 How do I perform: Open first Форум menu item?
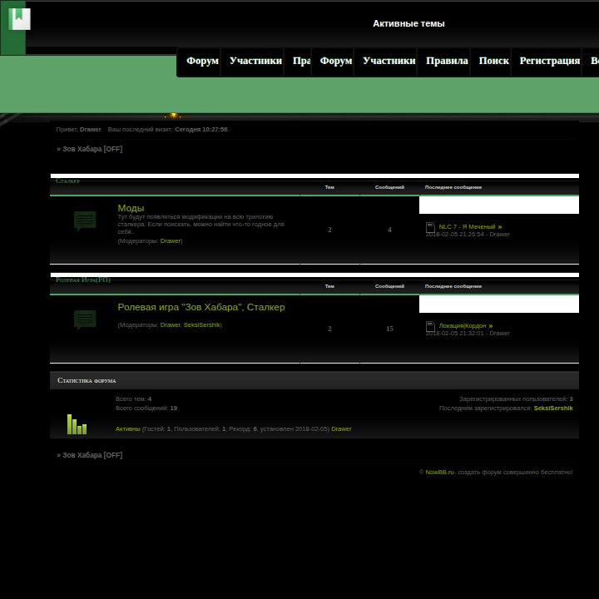click(x=202, y=61)
